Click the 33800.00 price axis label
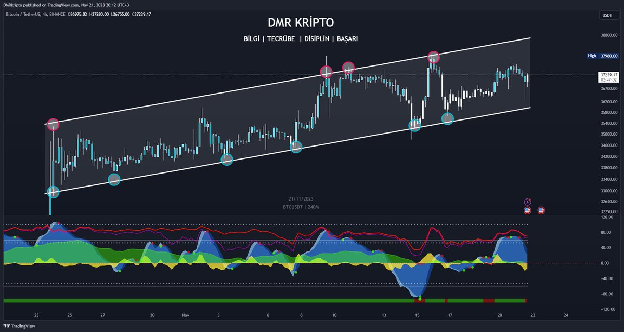 pos(609,168)
